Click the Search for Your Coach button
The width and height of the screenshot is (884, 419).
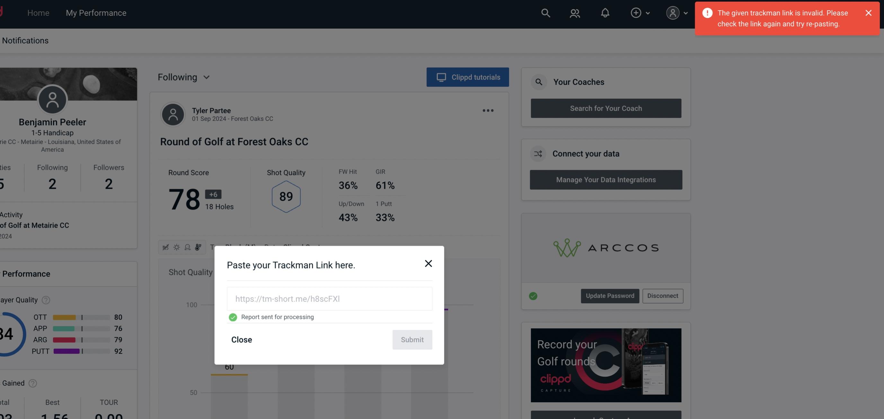606,108
